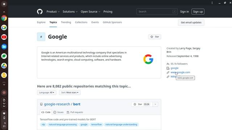
Task: Click the google topic tag on bert
Action: point(84,125)
